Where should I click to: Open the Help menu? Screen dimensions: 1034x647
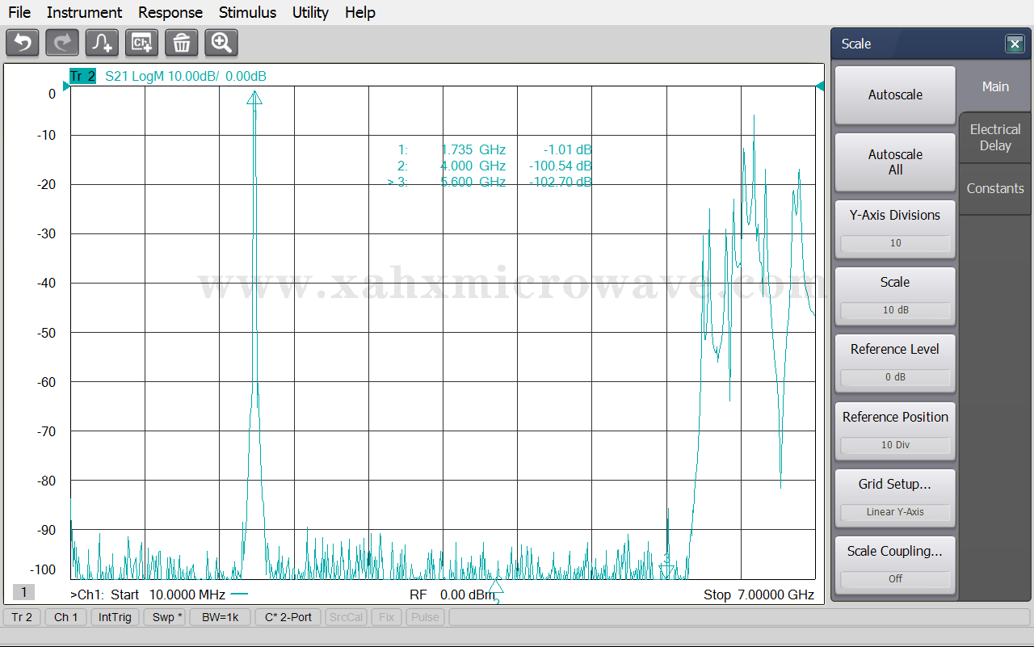point(359,12)
